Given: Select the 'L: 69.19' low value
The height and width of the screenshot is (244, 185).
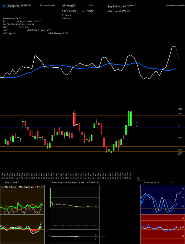Looking at the screenshot, I should coord(66,18).
